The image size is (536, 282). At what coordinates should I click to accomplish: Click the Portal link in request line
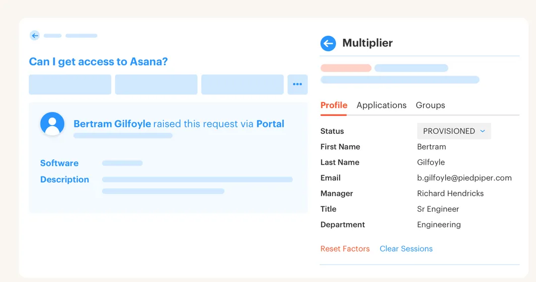(270, 123)
